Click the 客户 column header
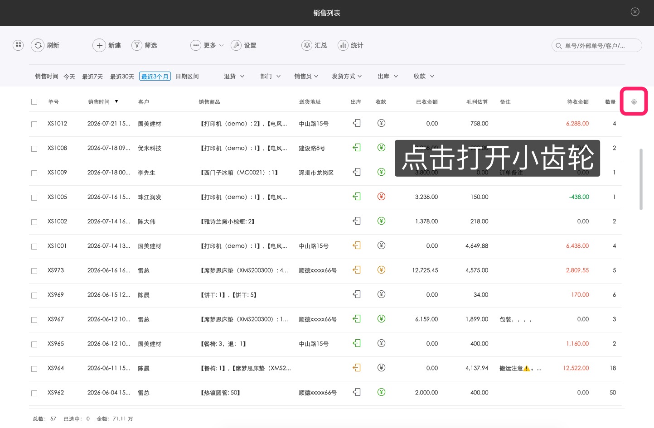The image size is (654, 428). [x=144, y=102]
